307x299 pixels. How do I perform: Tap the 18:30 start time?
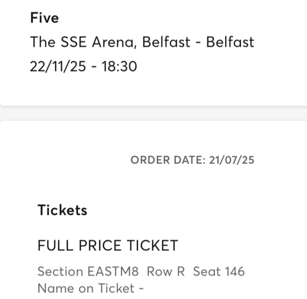click(x=119, y=66)
